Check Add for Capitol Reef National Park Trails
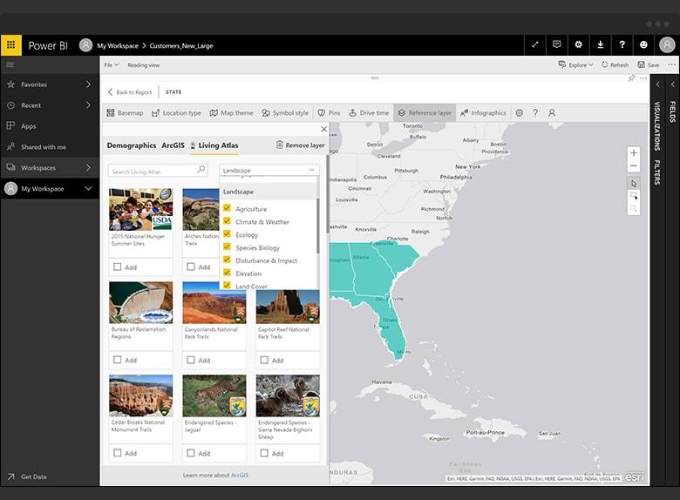The width and height of the screenshot is (680, 500). tap(264, 360)
